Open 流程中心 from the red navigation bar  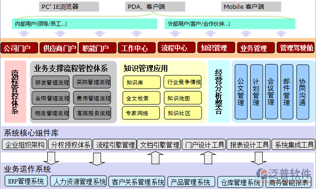[x=174, y=48]
